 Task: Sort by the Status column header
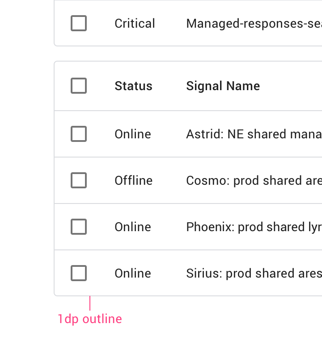click(x=134, y=86)
